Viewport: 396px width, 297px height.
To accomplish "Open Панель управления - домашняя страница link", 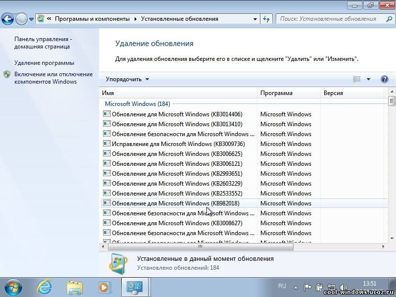I will [x=43, y=43].
